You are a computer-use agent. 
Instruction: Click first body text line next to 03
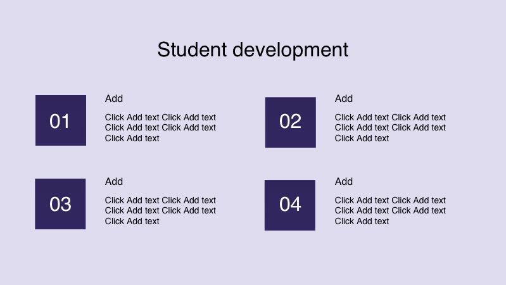[160, 200]
